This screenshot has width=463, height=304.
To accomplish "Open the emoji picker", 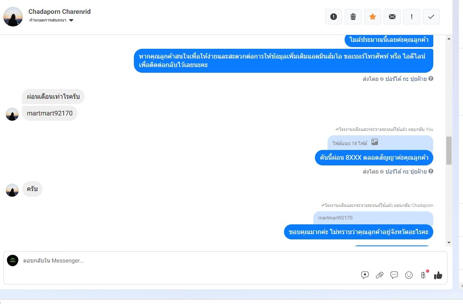I will pyautogui.click(x=408, y=275).
